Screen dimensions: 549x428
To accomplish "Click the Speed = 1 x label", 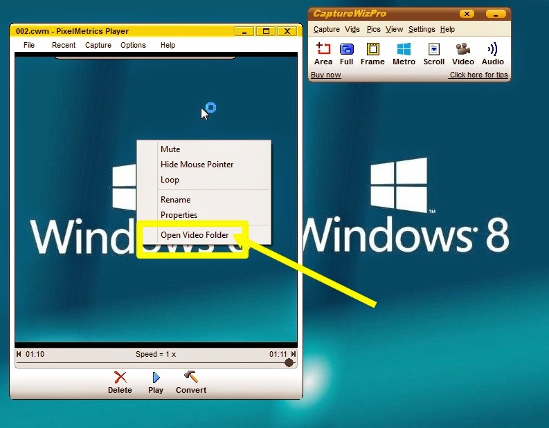I will tap(156, 354).
